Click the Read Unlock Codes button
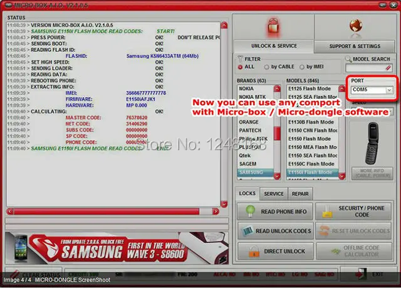 click(276, 231)
